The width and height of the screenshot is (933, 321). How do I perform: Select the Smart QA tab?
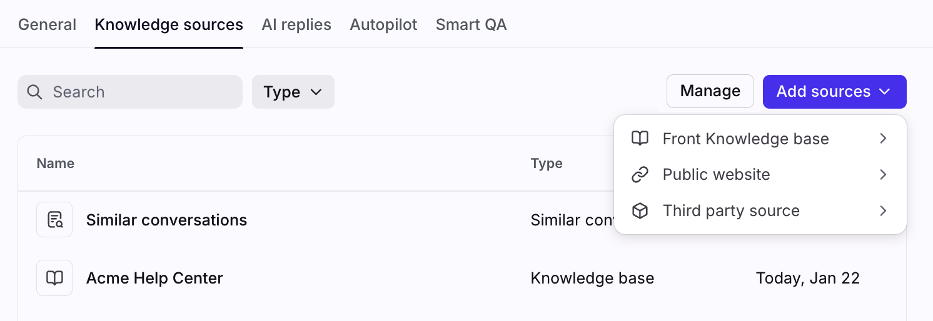[471, 25]
